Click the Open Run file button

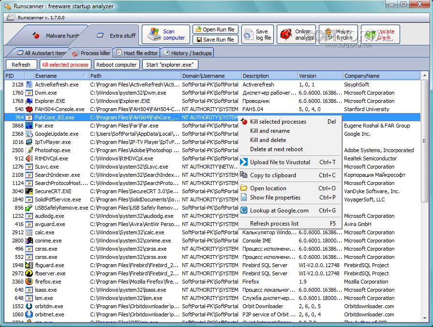point(214,29)
